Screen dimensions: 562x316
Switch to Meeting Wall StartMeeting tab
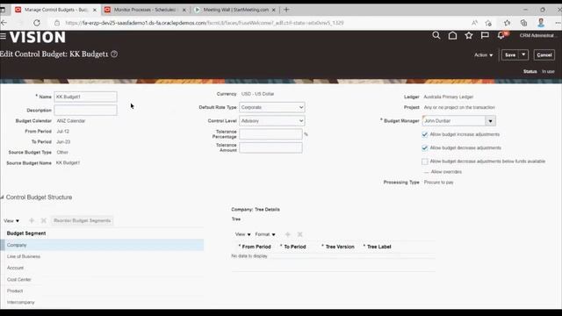pos(234,10)
